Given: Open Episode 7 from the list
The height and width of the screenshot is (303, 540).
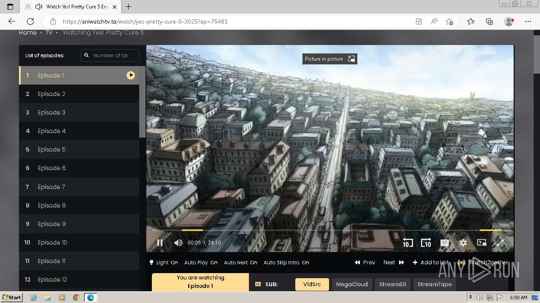Looking at the screenshot, I should pos(79,187).
